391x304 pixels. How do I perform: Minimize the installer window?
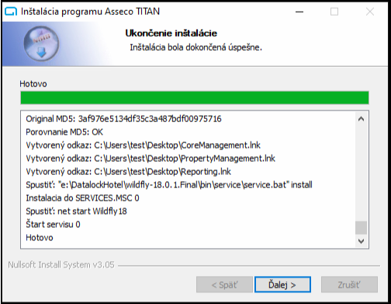click(x=299, y=12)
